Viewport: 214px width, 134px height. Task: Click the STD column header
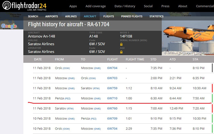pyautogui.click(x=153, y=59)
